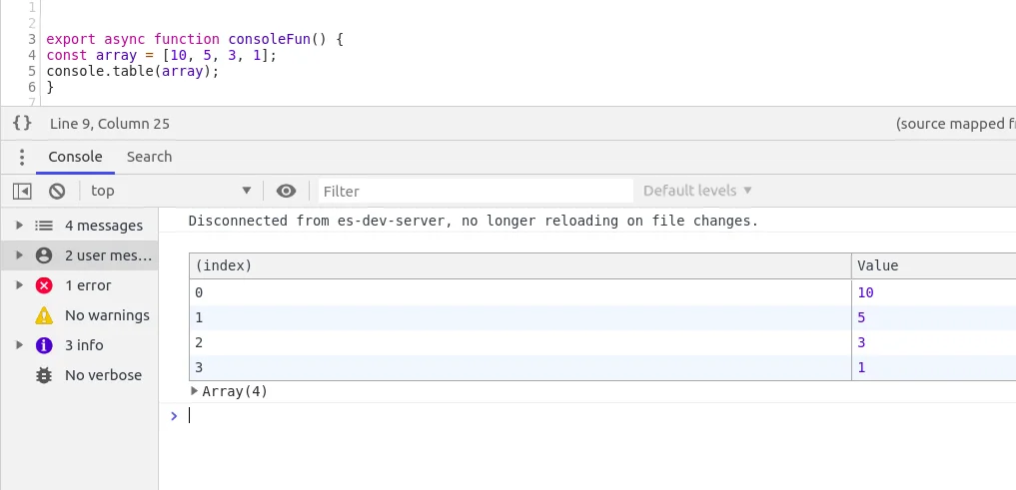Open the 'top' context dropdown
The image size is (1016, 490).
[x=170, y=191]
